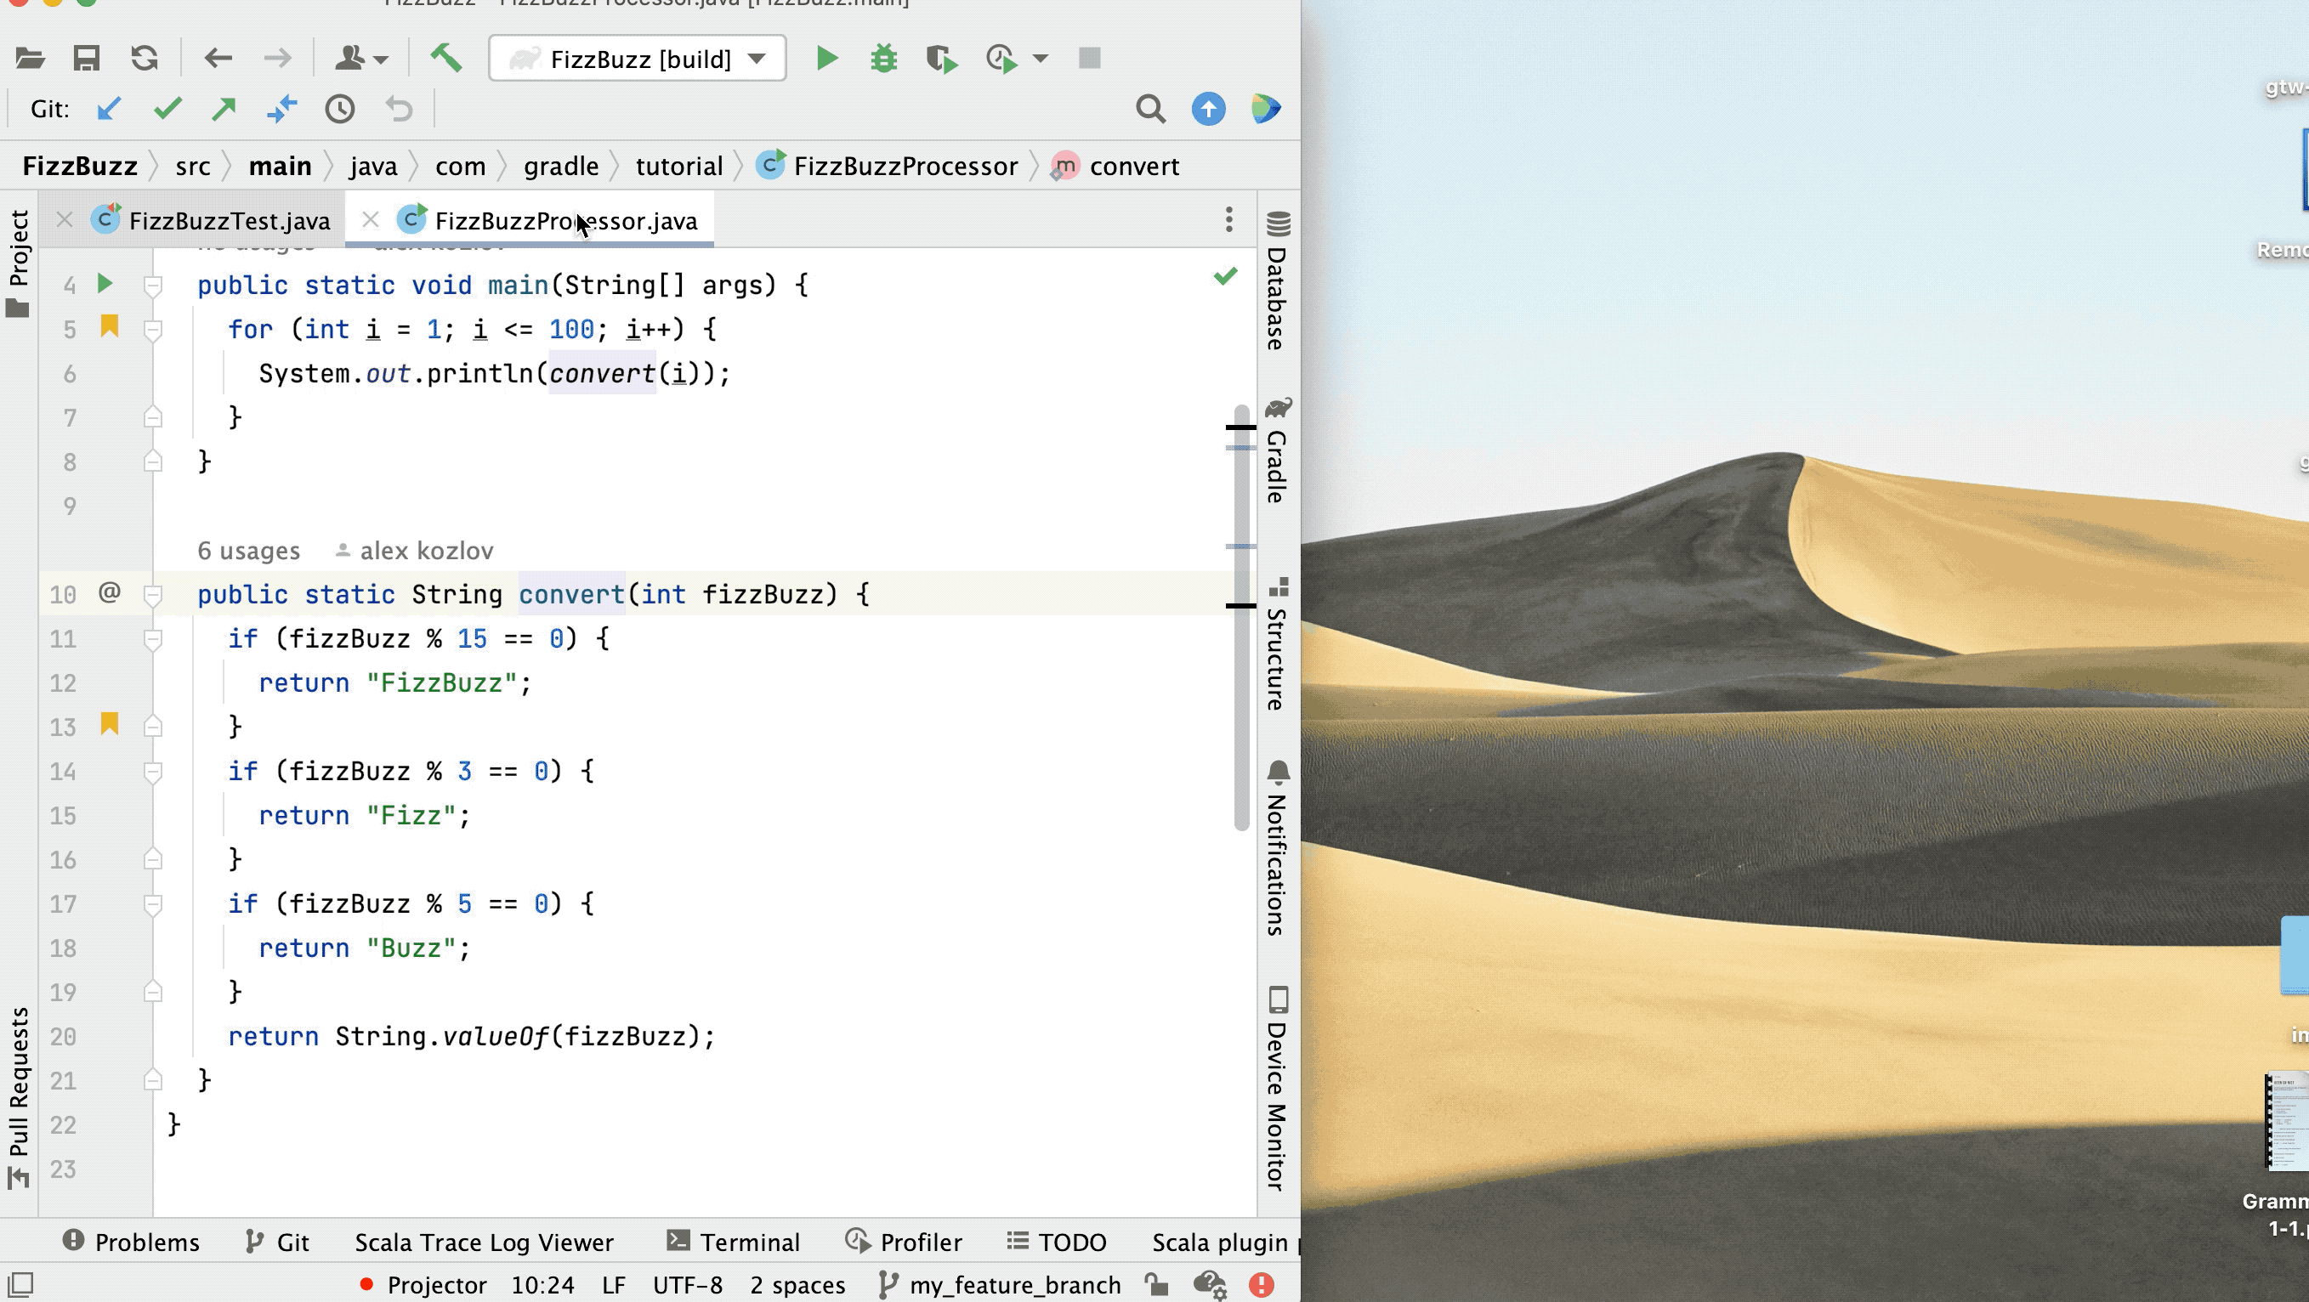Navigate forward with the right arrow

coord(278,59)
